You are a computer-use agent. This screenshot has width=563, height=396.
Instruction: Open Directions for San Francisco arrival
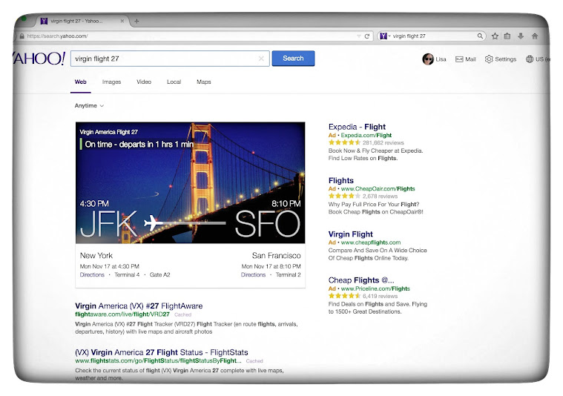[253, 274]
